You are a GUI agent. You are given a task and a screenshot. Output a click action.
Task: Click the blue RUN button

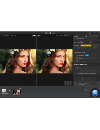95,93
